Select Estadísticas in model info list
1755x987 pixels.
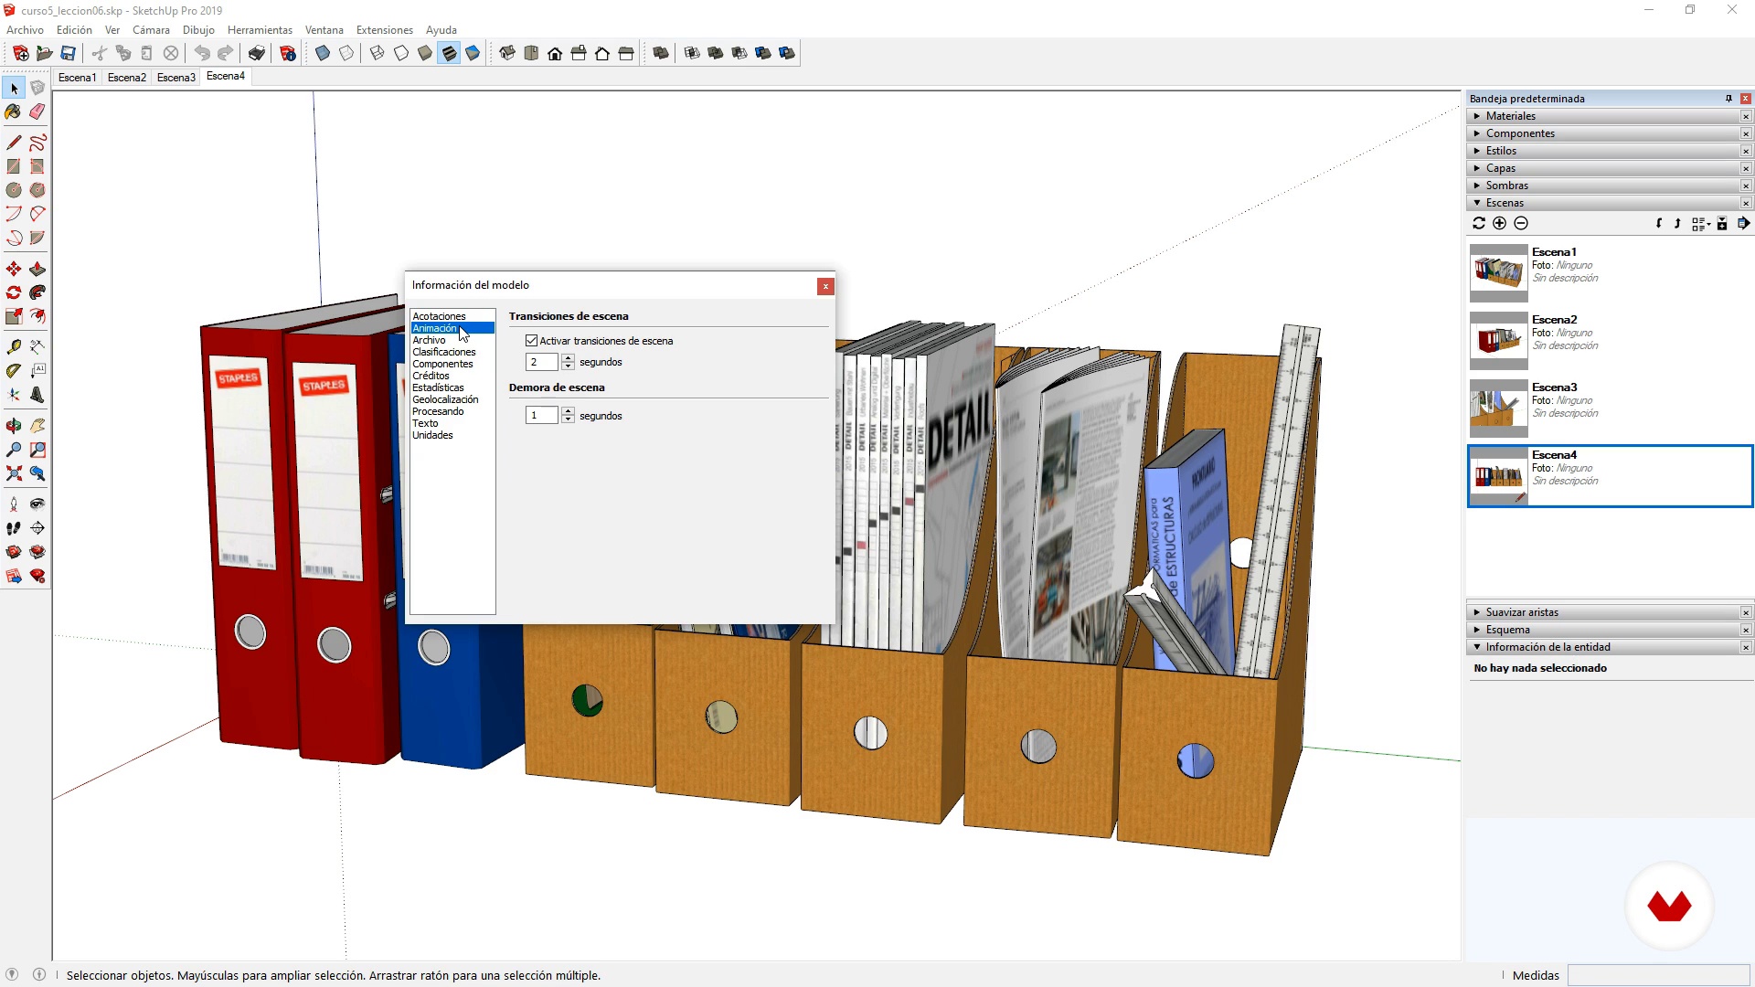pyautogui.click(x=438, y=388)
